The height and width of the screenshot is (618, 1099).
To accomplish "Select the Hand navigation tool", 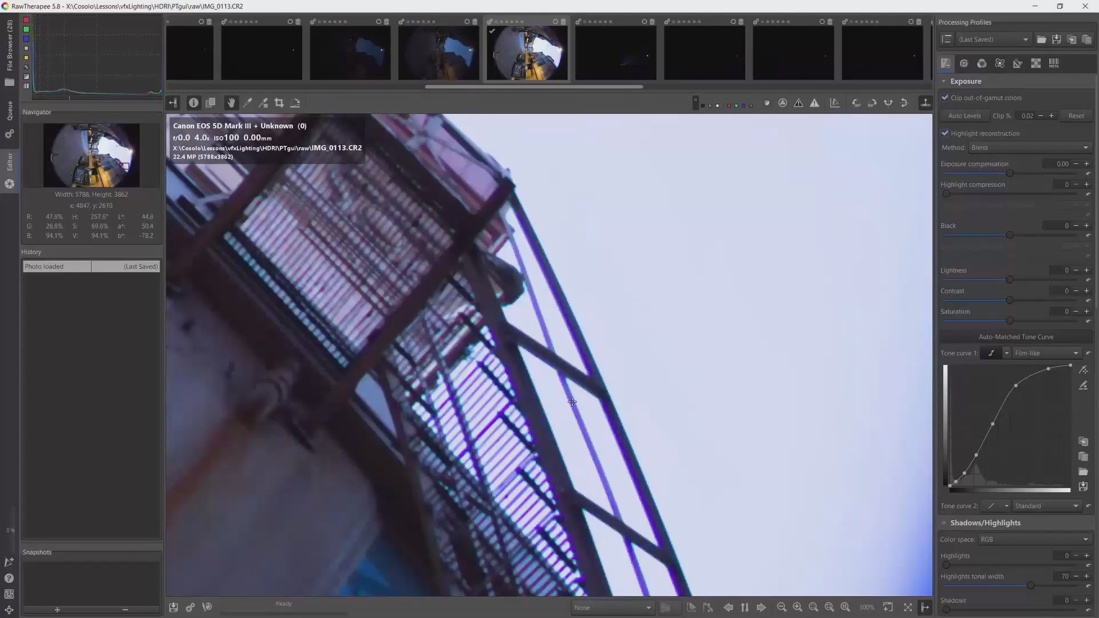I will [x=231, y=103].
